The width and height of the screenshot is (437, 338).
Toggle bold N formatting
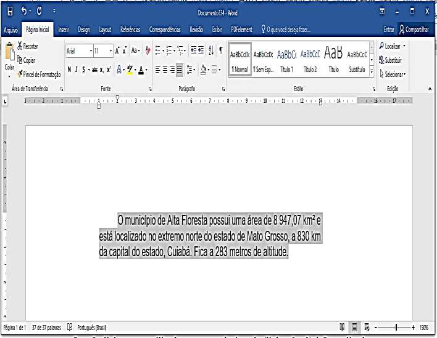69,70
